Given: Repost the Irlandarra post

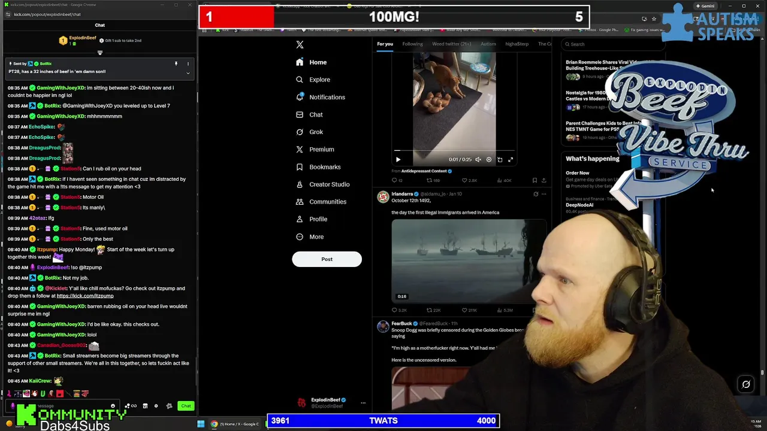Looking at the screenshot, I should click(434, 310).
